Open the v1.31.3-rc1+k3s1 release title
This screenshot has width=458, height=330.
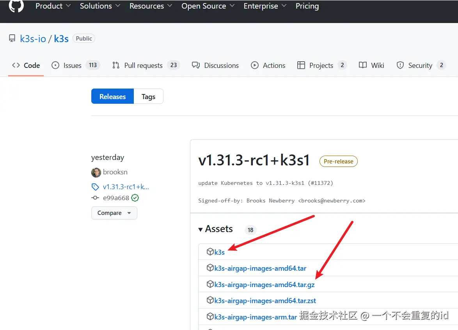[x=254, y=160]
